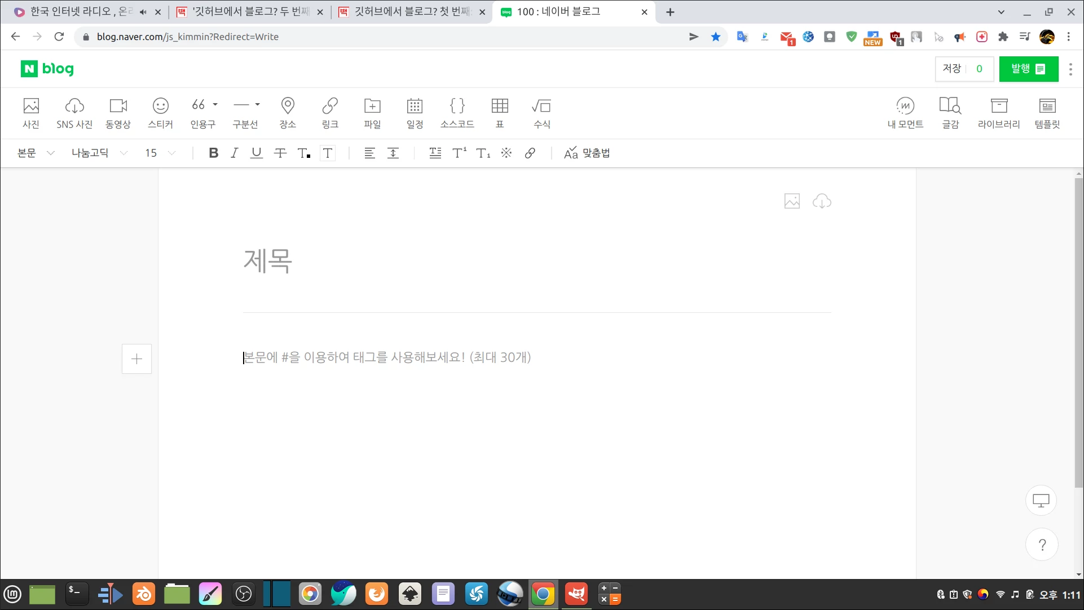Open the 스티커 sticker picker
The image size is (1084, 610).
click(x=160, y=112)
